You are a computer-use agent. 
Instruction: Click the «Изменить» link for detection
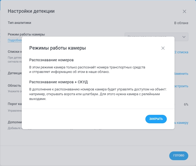tap(181, 74)
